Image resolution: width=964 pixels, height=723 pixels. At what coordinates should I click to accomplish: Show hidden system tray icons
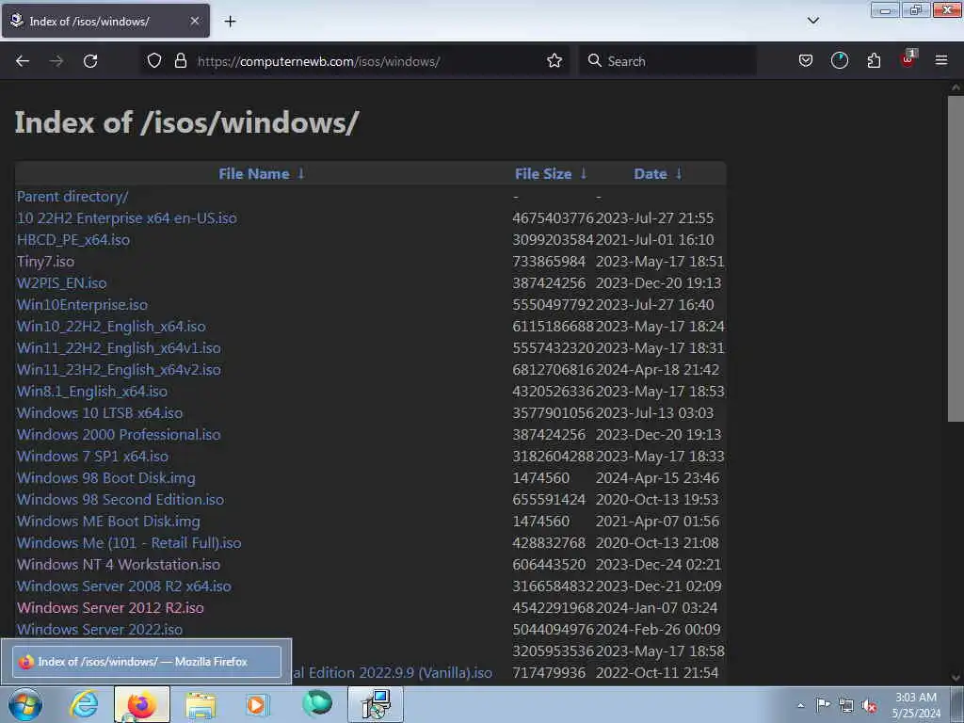(x=800, y=705)
